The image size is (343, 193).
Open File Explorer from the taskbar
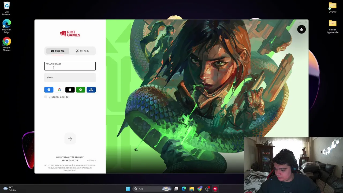point(192,189)
